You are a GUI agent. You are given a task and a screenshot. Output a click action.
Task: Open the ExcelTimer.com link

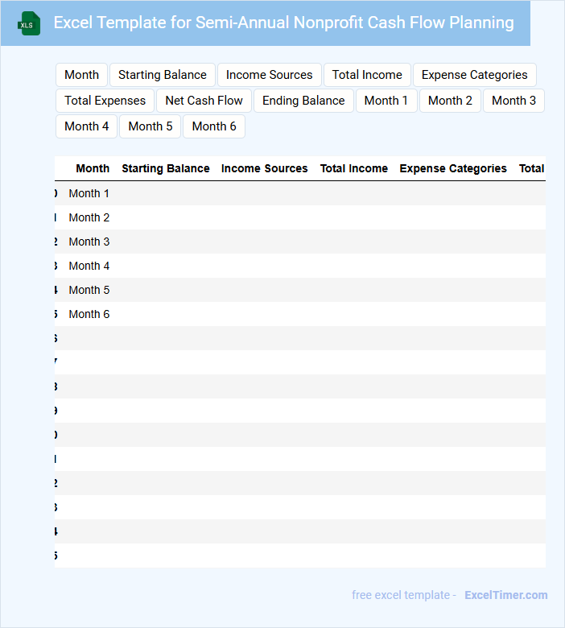coord(506,595)
